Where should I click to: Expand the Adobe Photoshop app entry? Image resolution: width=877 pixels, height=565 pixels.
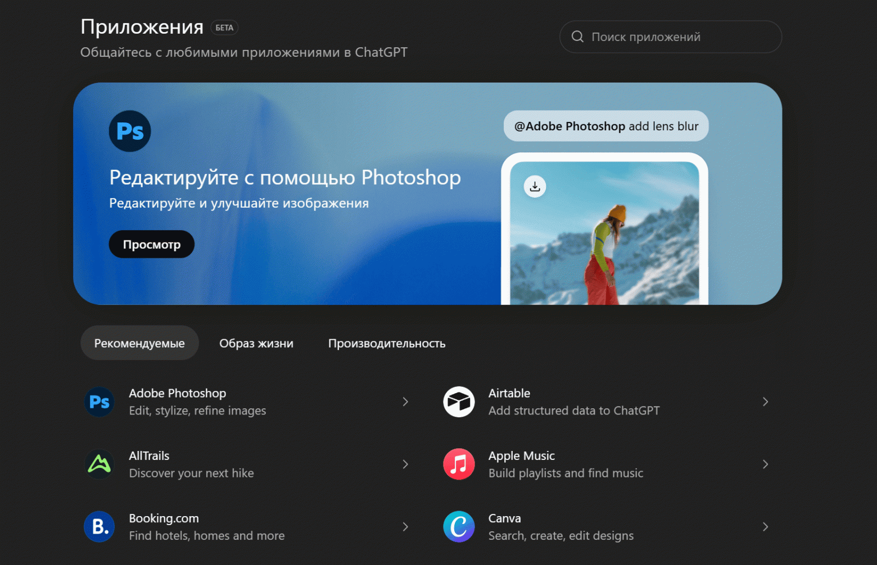405,402
